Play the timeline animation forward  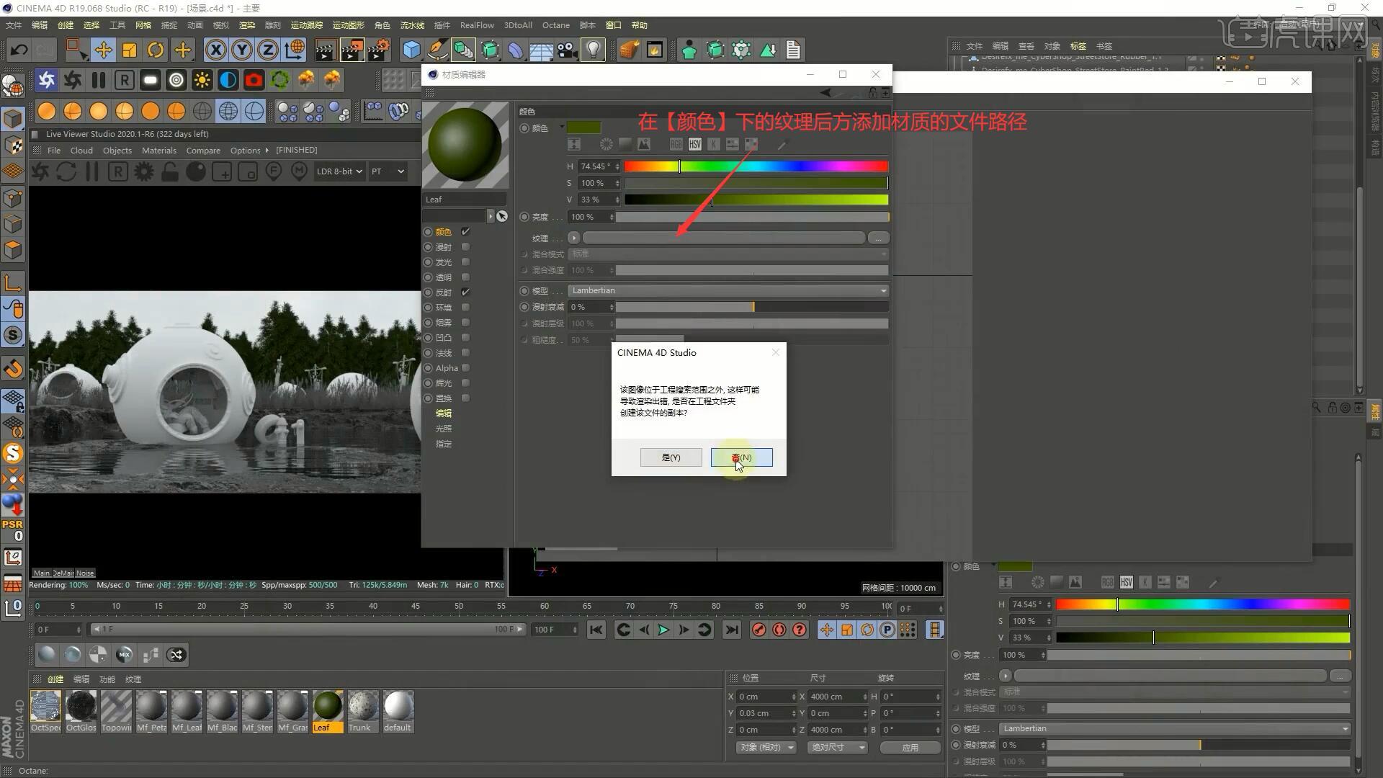tap(663, 630)
